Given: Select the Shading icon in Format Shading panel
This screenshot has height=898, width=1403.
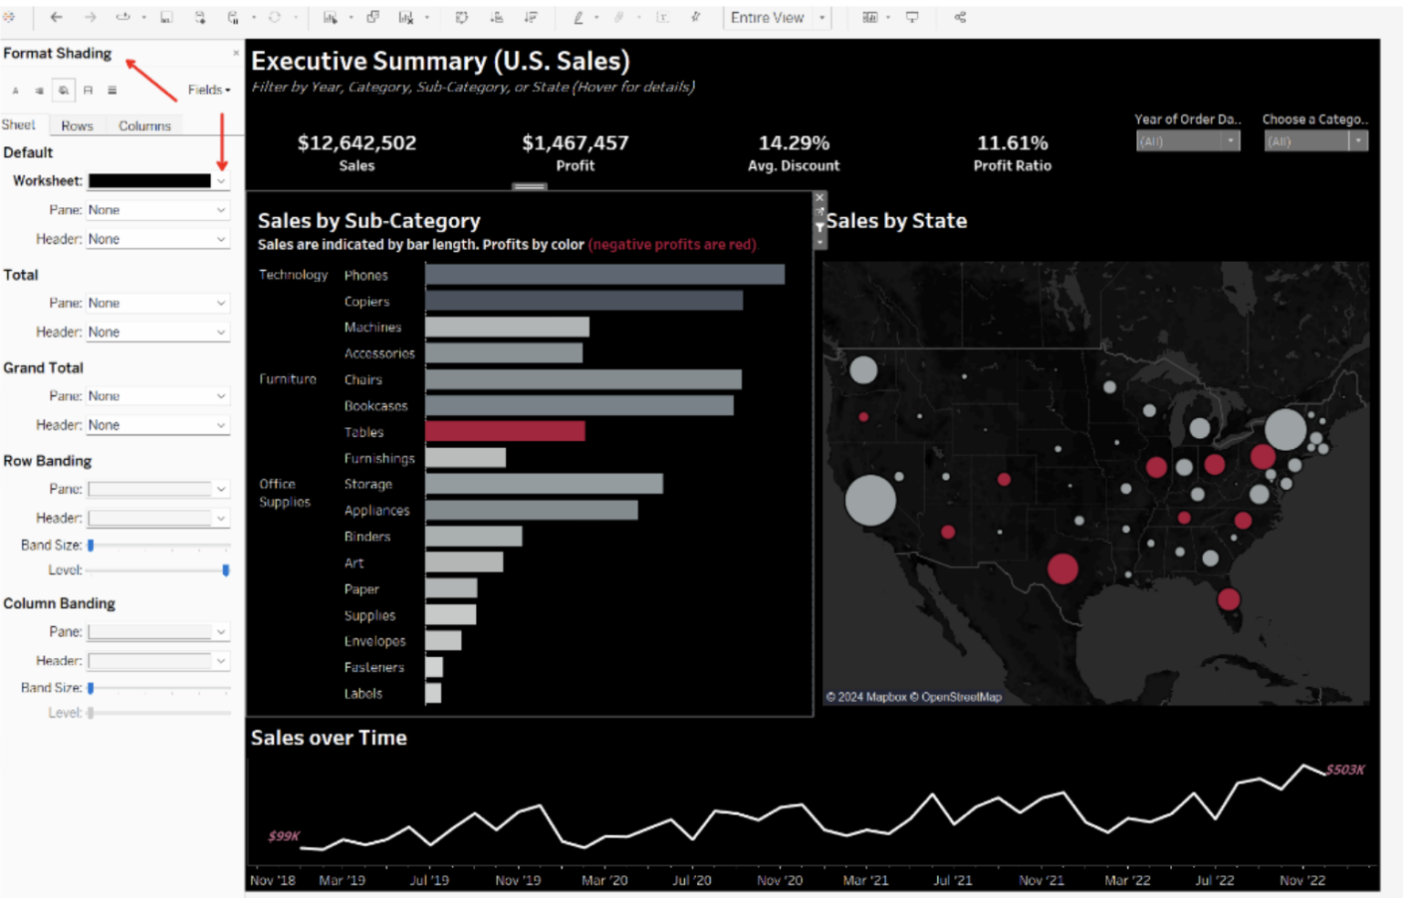Looking at the screenshot, I should point(62,90).
